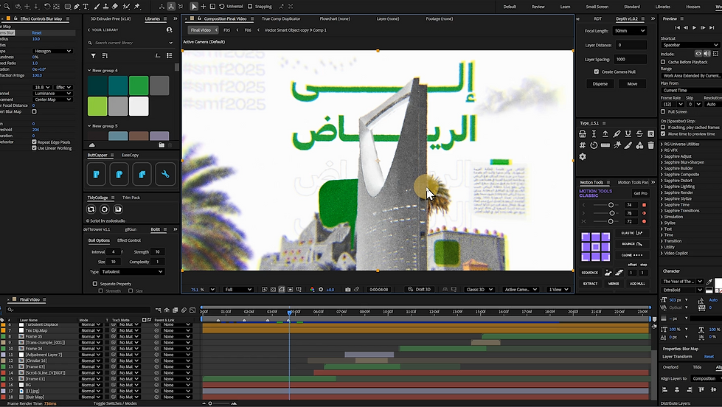
Task: Open the Full resolution dropdown
Action: pyautogui.click(x=238, y=290)
